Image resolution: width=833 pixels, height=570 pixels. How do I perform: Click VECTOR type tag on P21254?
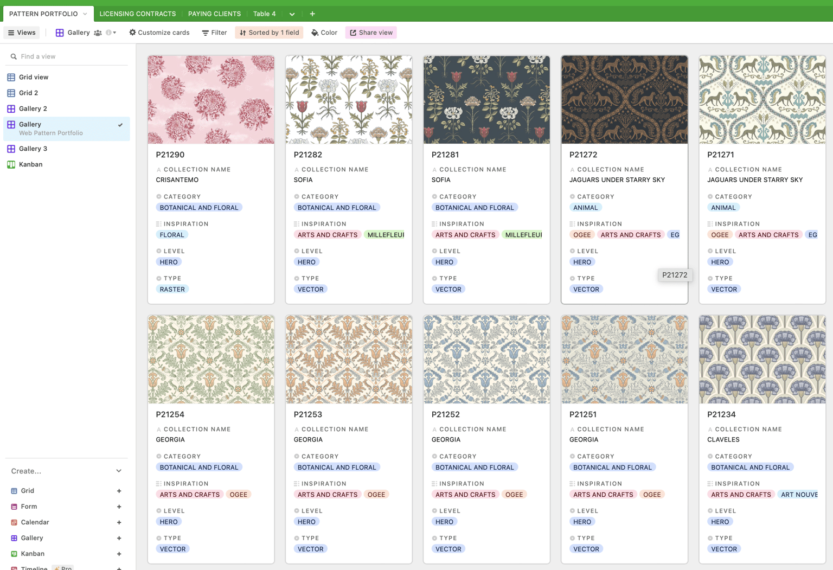(173, 549)
